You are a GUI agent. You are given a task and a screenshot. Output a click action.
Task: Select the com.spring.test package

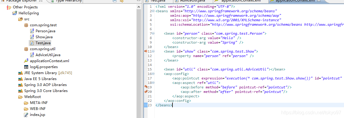coord(43,25)
